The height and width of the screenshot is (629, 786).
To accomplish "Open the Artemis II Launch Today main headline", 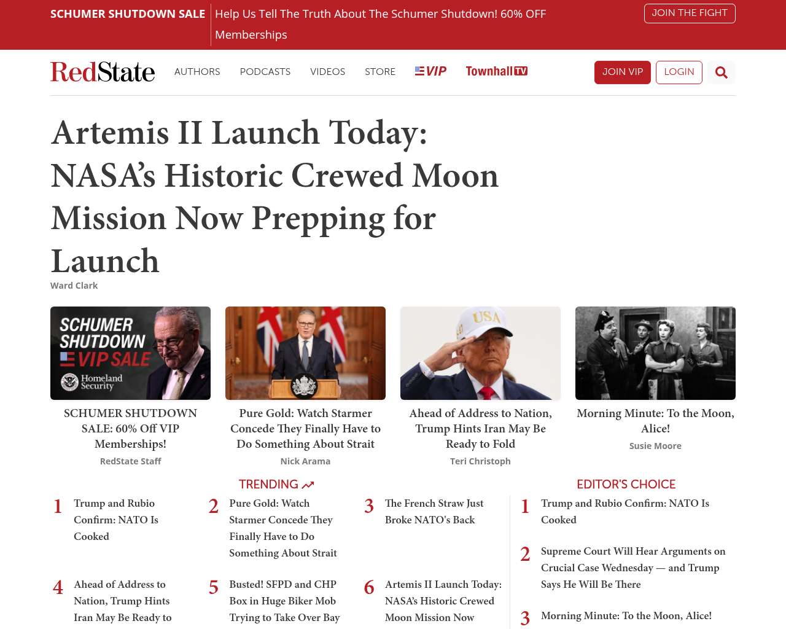I will (x=274, y=197).
